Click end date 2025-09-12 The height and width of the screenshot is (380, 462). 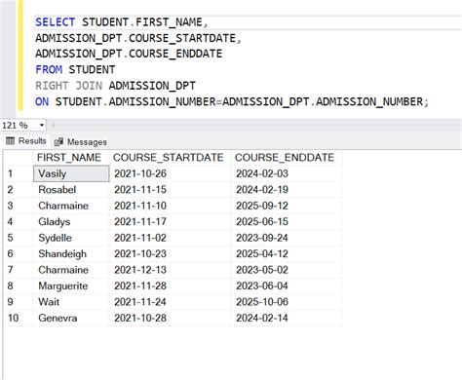point(287,206)
